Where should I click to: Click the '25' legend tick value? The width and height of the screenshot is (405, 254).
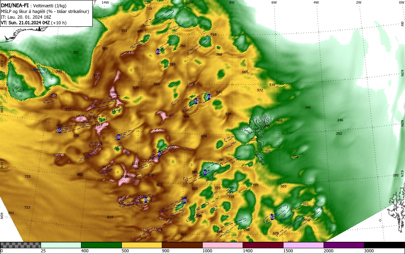click(x=43, y=251)
